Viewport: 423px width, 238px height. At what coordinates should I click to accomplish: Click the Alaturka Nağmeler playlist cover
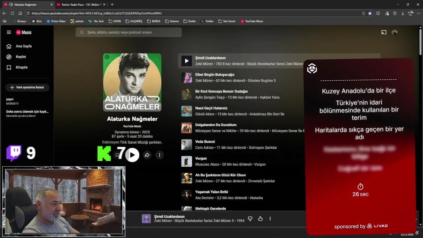(x=132, y=82)
